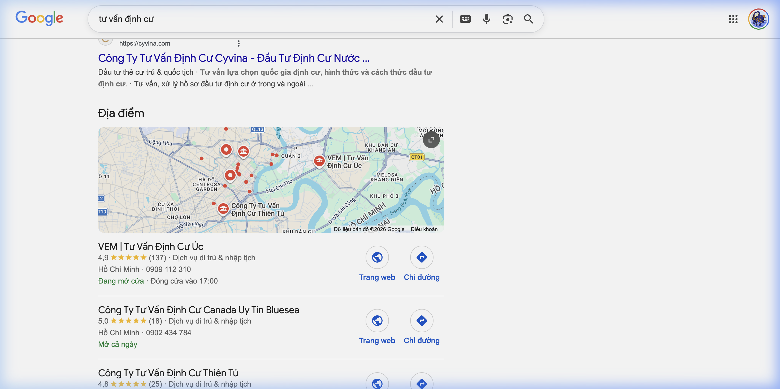780x389 pixels.
Task: Open the Công Ty Tư Vấn Định Cư Cyvina result
Action: (x=234, y=58)
